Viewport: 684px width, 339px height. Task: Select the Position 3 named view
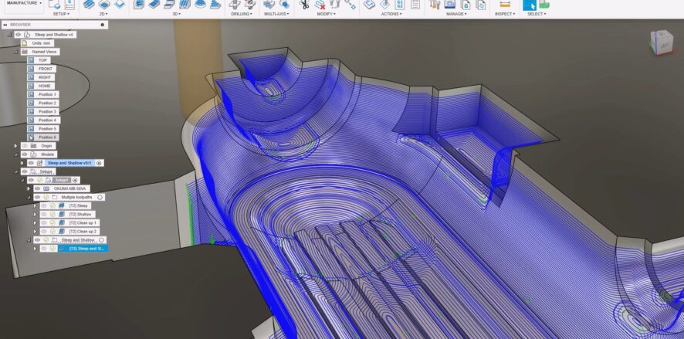click(x=47, y=112)
